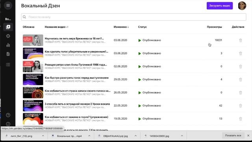
Task: Sort by Название видео column
Action: coord(56,27)
